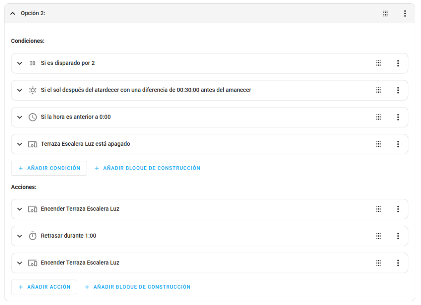Click the sun condition description text

(146, 90)
